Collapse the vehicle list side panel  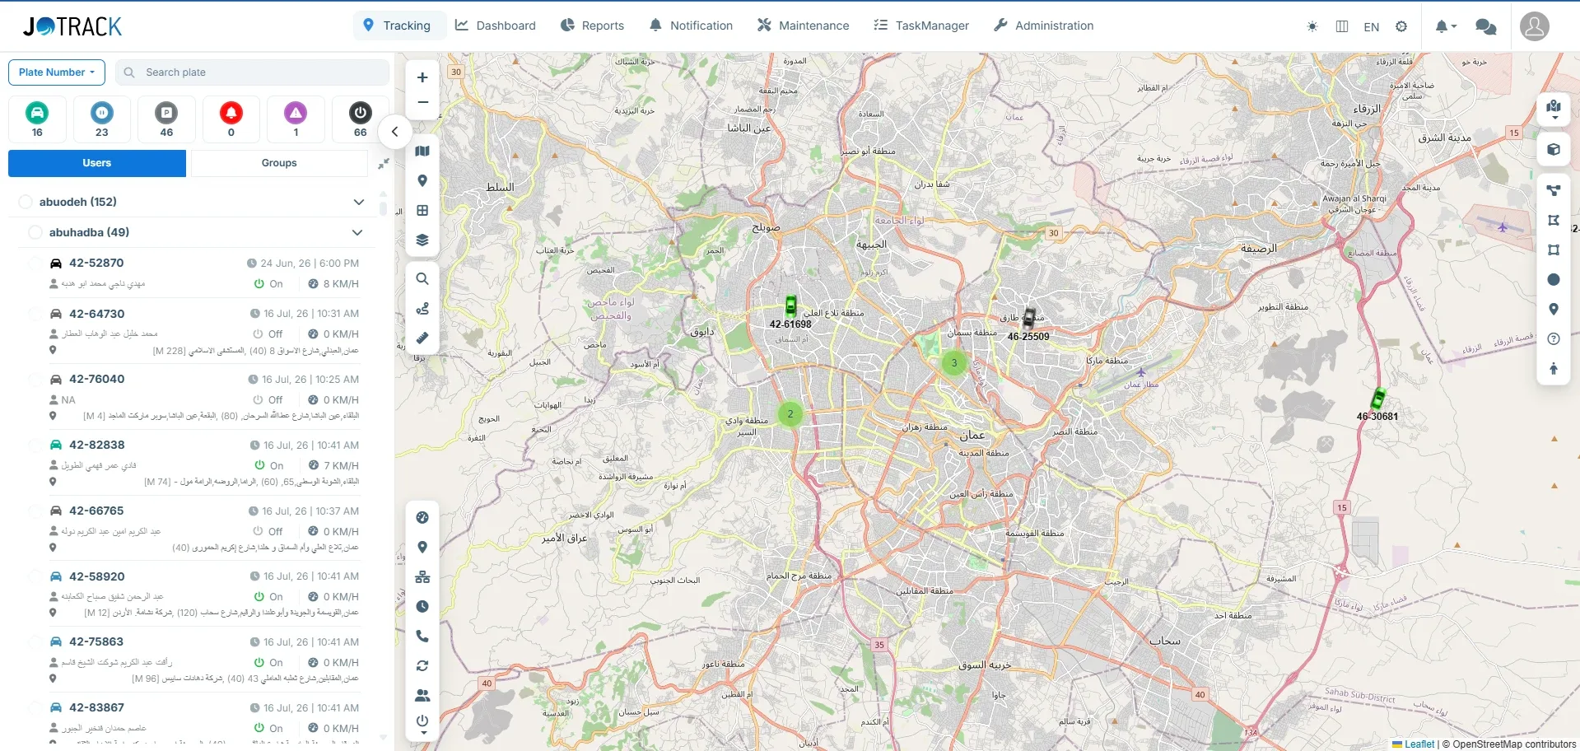[395, 132]
